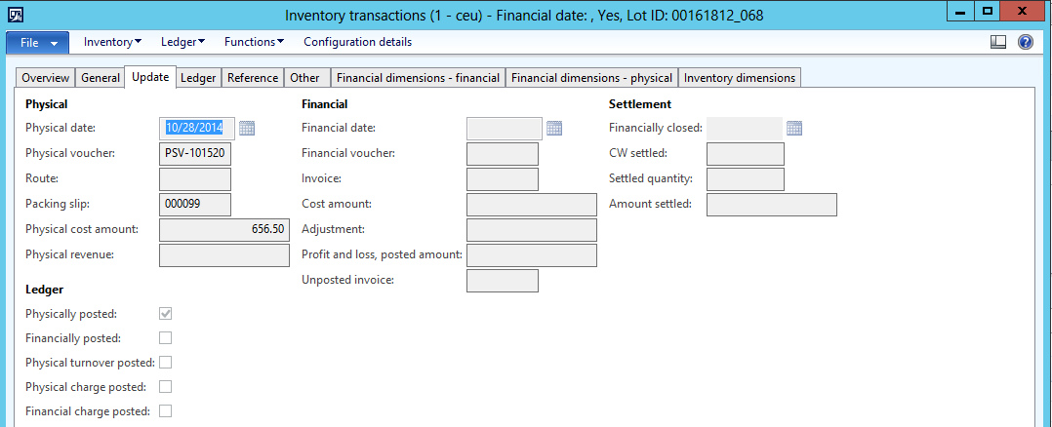
Task: Switch to the Overview tab
Action: pyautogui.click(x=46, y=78)
